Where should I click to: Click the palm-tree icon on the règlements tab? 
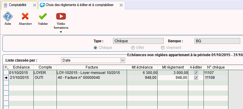42,5
